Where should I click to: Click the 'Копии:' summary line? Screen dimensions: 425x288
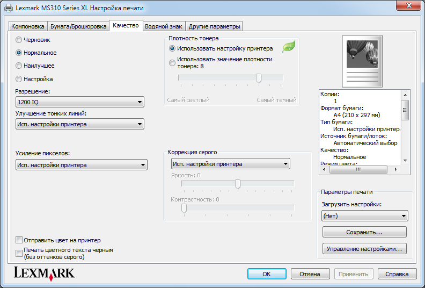click(x=329, y=94)
